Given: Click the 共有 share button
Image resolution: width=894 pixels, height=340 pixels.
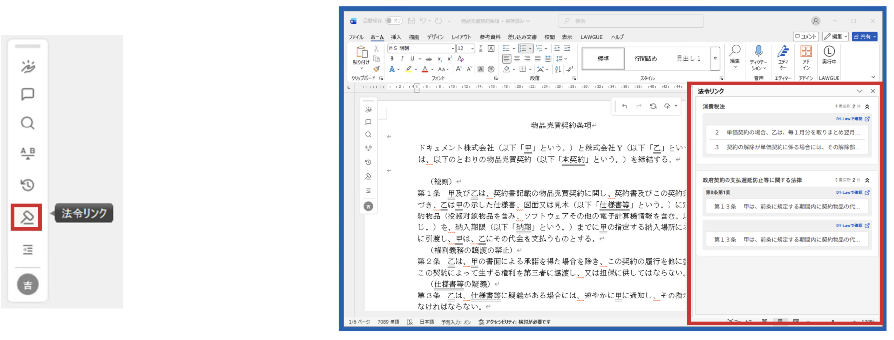Looking at the screenshot, I should point(865,37).
